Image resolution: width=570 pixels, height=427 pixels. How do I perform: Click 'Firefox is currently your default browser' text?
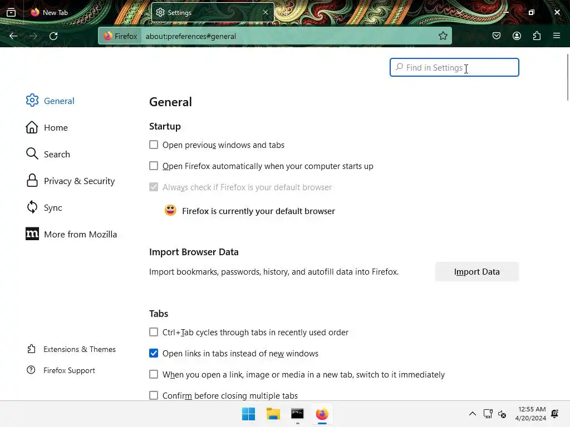point(258,211)
